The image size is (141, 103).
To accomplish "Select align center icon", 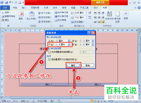I will (99, 17).
